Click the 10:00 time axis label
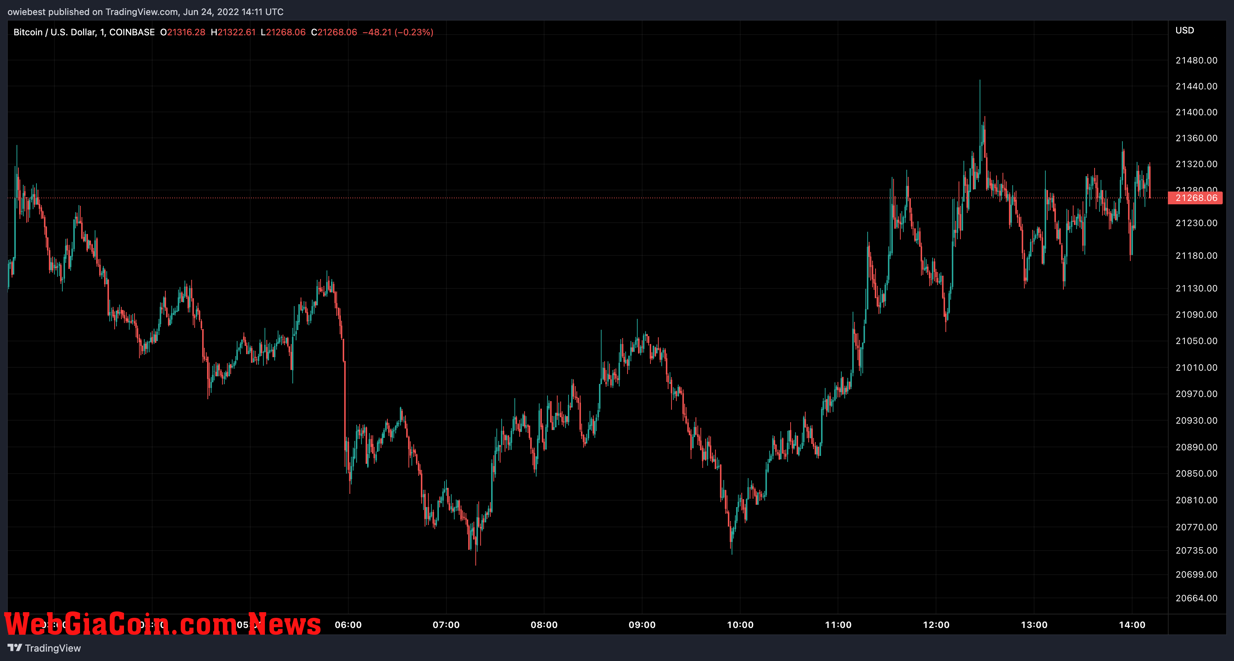Viewport: 1234px width, 661px height. [740, 625]
